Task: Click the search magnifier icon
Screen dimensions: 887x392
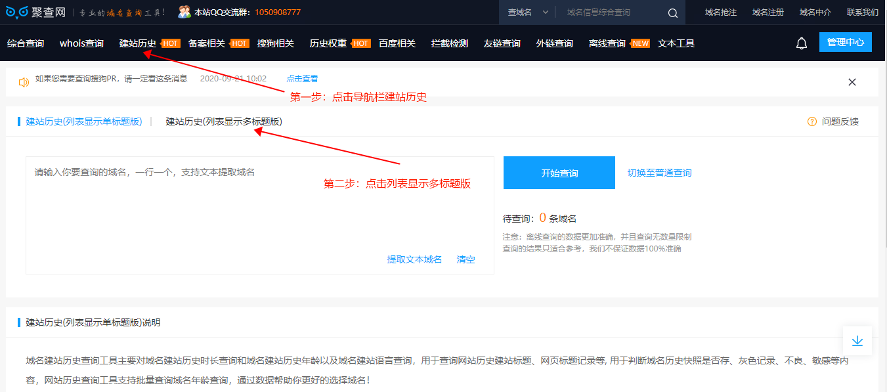Action: (672, 12)
